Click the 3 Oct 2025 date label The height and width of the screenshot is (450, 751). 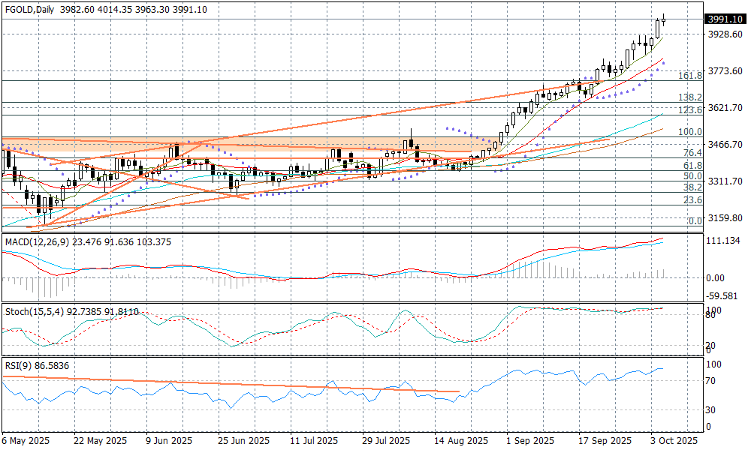[675, 441]
